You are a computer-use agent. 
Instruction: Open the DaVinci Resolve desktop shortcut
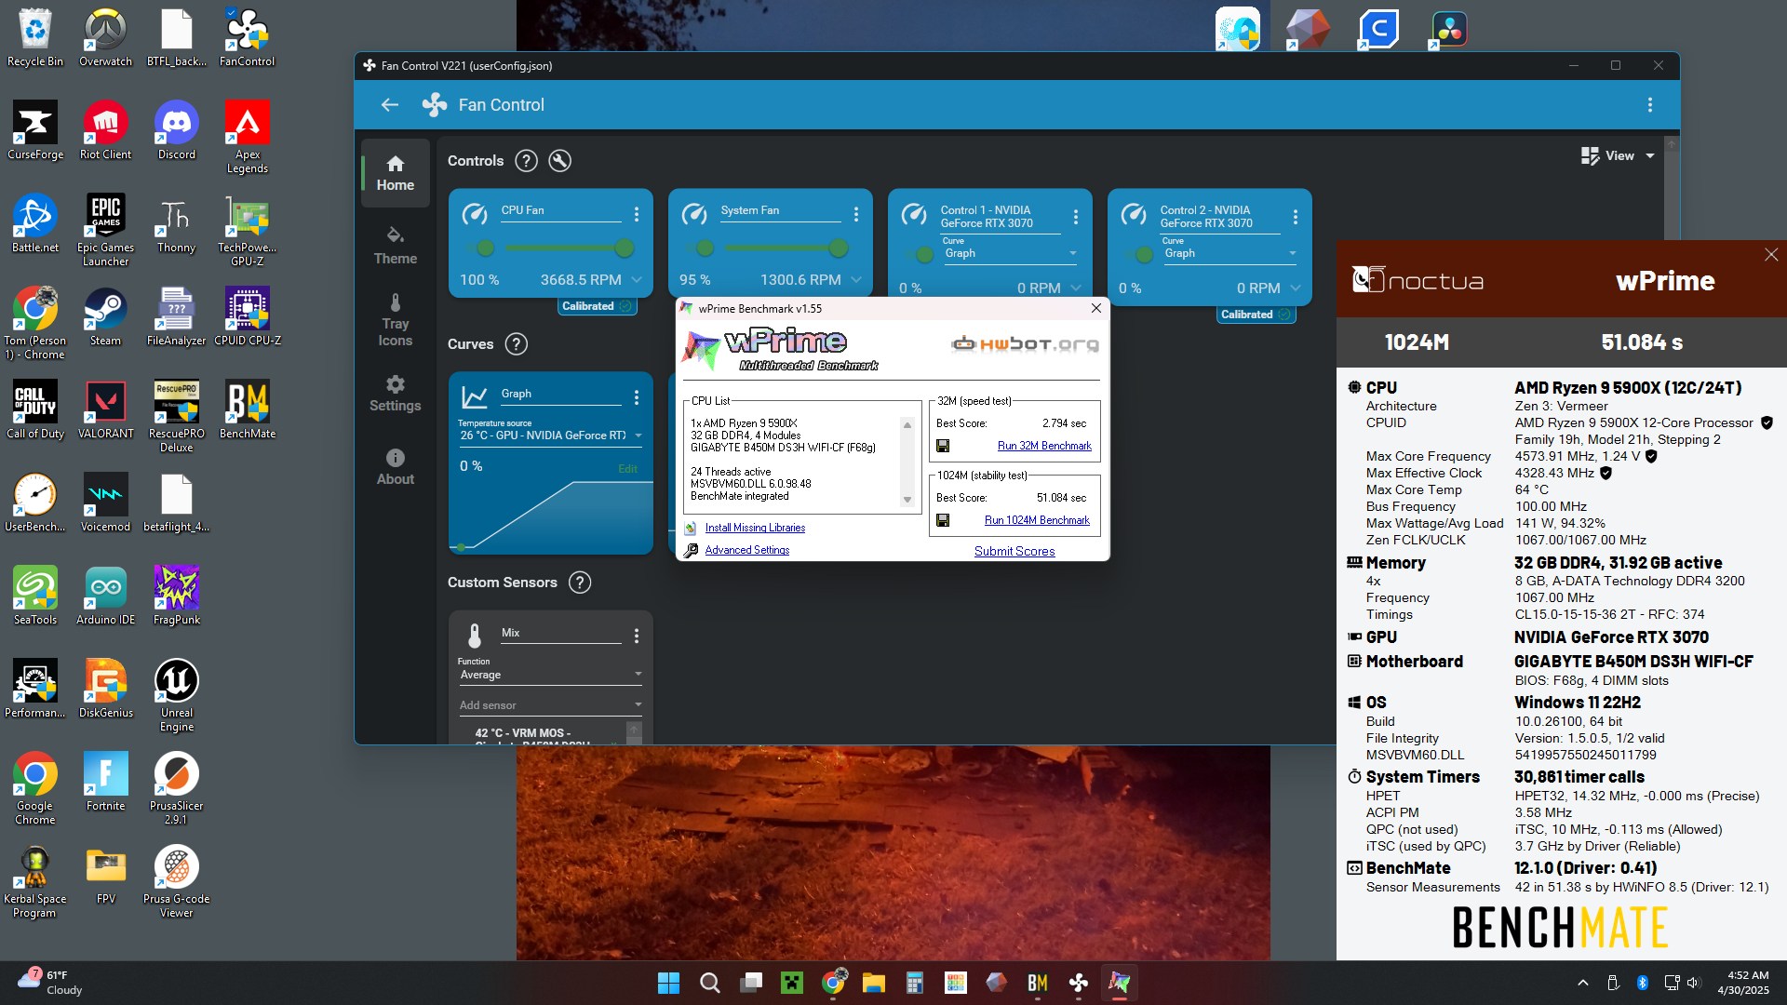[x=1449, y=30]
